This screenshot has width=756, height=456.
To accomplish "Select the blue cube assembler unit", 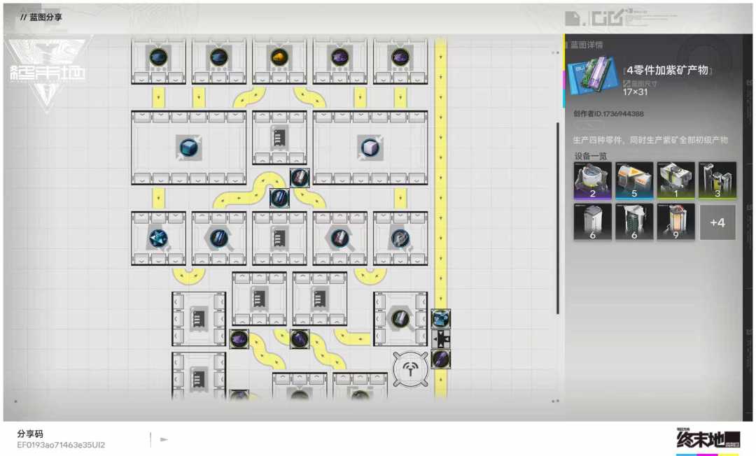I will [188, 148].
